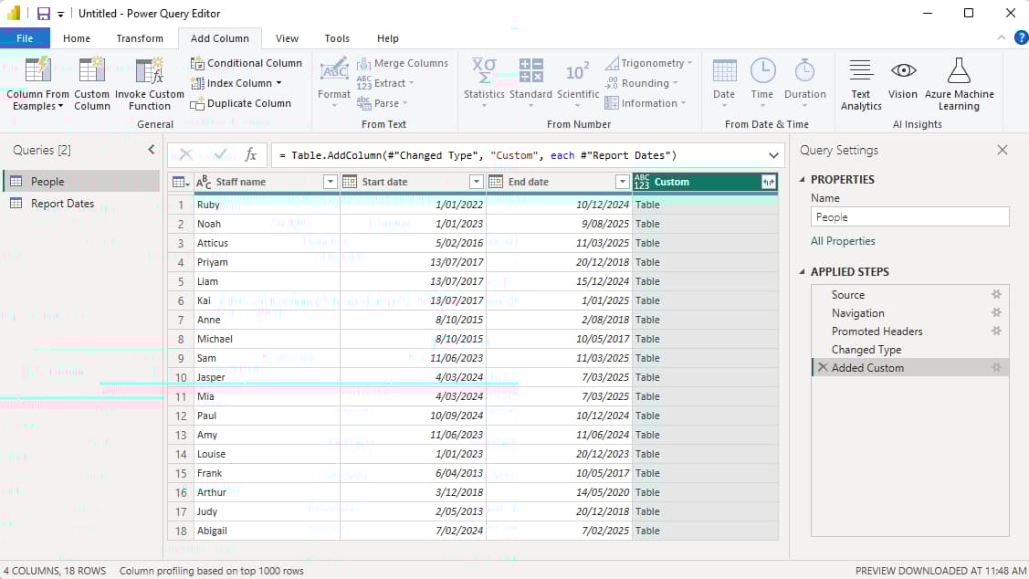1029x579 pixels.
Task: Click gear icon beside Source step
Action: [996, 295]
